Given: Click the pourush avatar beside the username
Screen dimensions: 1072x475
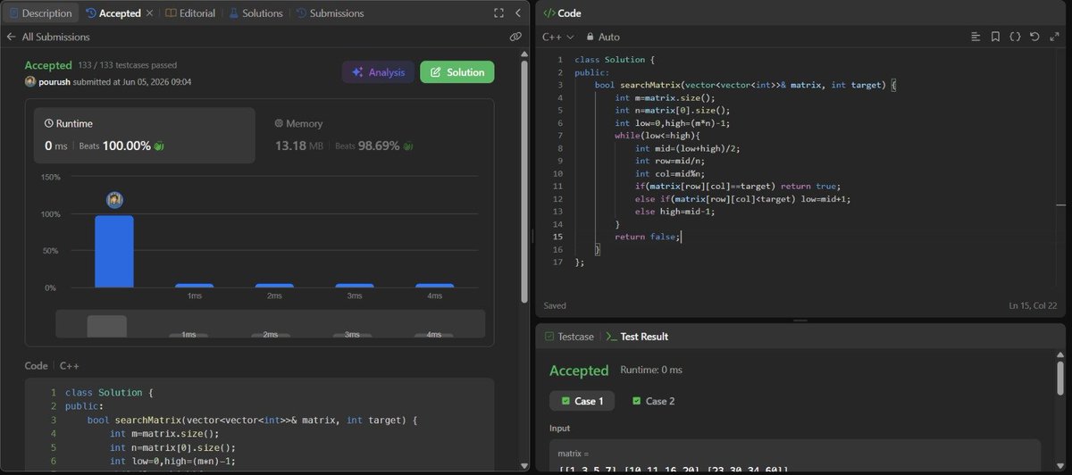Looking at the screenshot, I should click(x=30, y=81).
